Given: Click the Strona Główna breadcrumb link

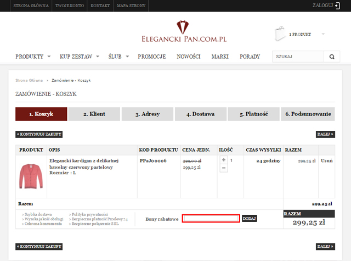Looking at the screenshot, I should tap(29, 80).
